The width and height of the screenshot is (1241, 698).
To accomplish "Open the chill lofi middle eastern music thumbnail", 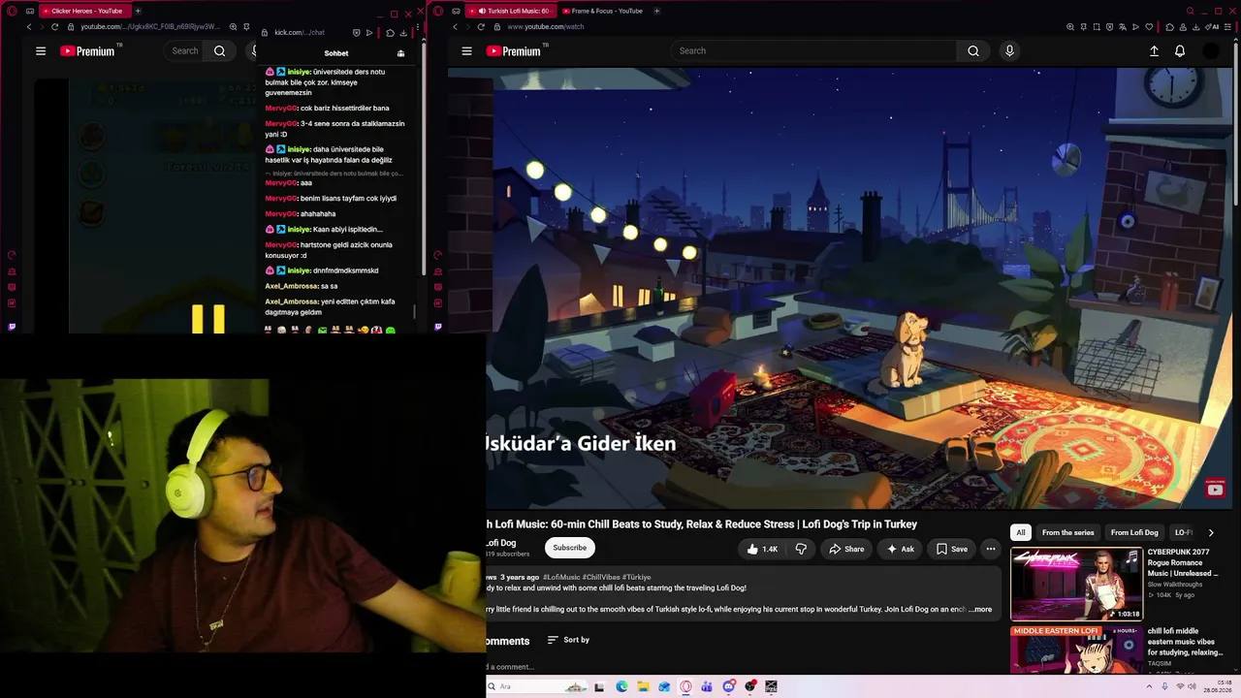I will pyautogui.click(x=1076, y=650).
